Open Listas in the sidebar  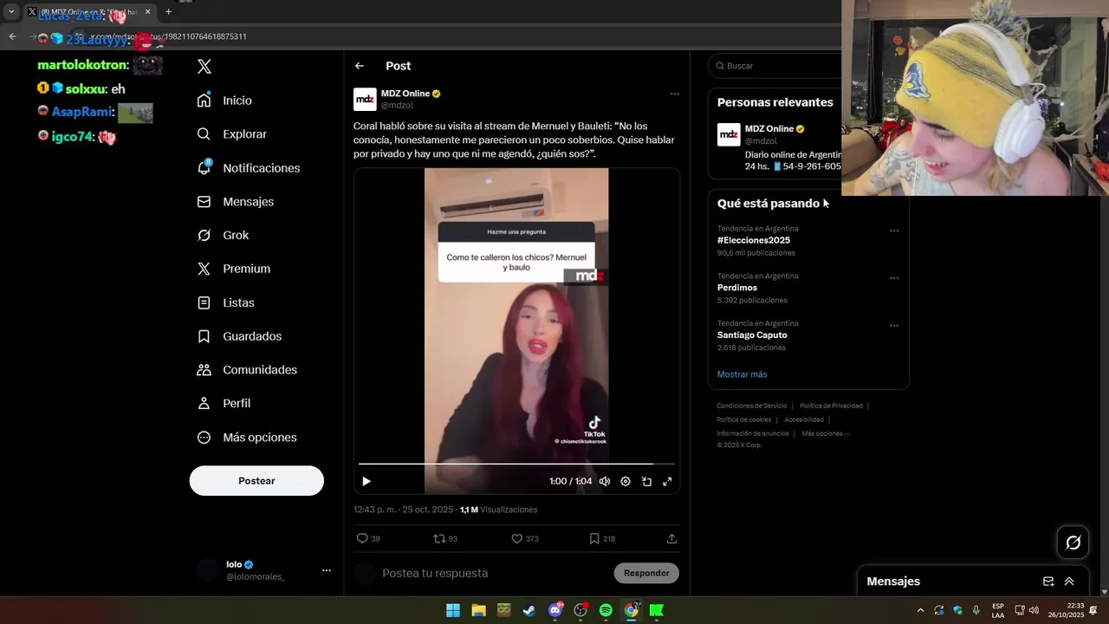pos(225,302)
